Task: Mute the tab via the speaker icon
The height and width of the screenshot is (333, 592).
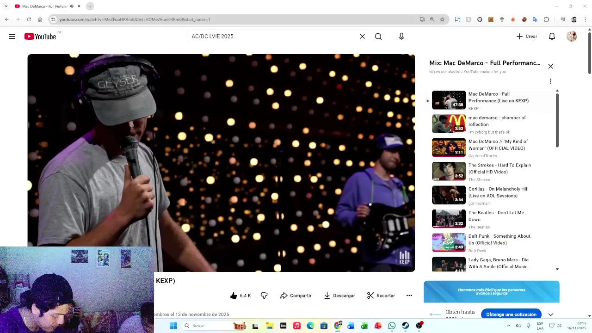Action: point(72,6)
